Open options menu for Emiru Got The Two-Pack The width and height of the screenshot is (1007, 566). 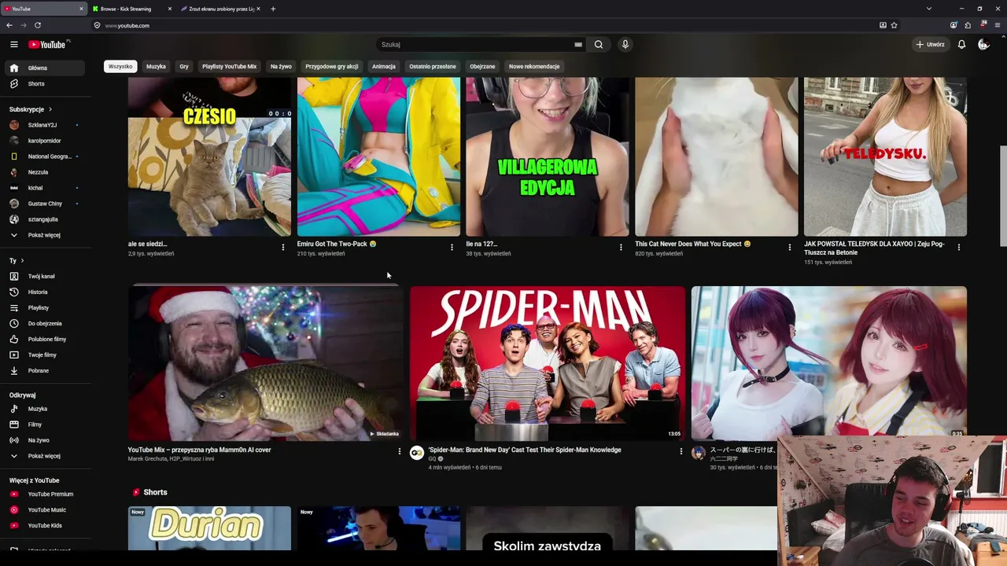pyautogui.click(x=452, y=247)
